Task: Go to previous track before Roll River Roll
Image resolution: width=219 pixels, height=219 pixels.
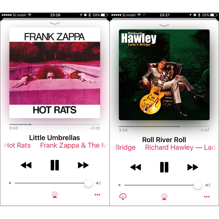Action: [x=135, y=167]
